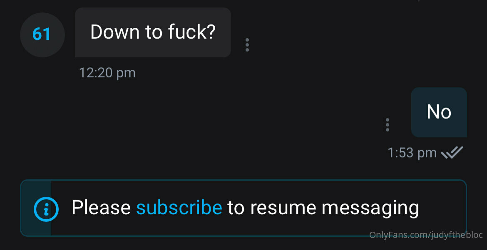The height and width of the screenshot is (250, 487).
Task: Select the outgoing "No" message bubble
Action: pyautogui.click(x=439, y=112)
